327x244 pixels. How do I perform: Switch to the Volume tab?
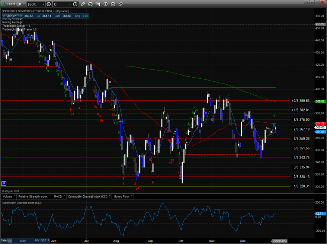click(7, 196)
